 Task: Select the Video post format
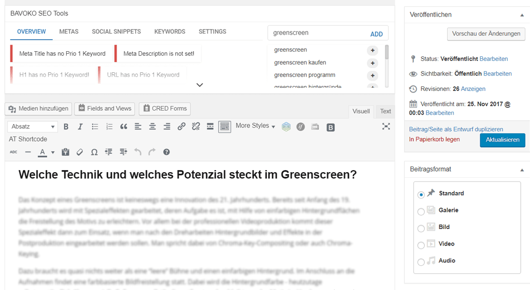pos(421,245)
